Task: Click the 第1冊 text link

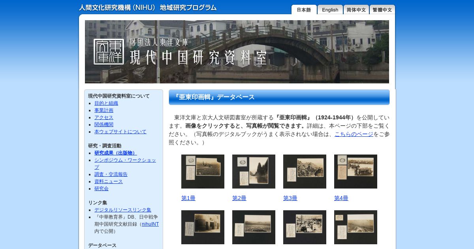Action: click(x=188, y=198)
